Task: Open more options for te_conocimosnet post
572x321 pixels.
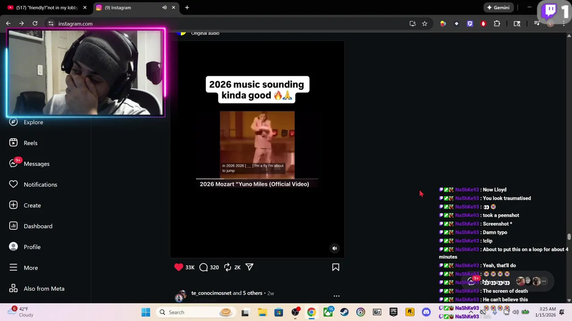Action: click(336, 296)
